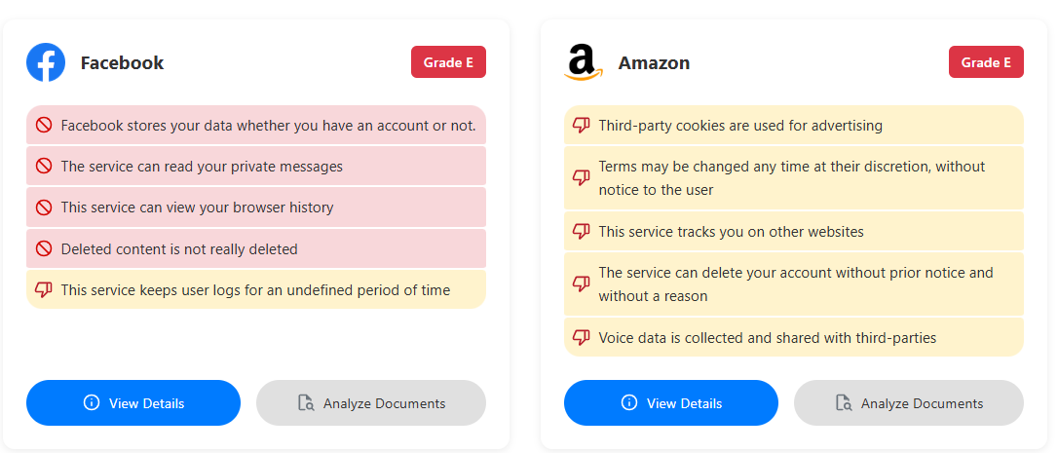1058x453 pixels.
Task: Select the Amazon service title
Action: pos(654,63)
